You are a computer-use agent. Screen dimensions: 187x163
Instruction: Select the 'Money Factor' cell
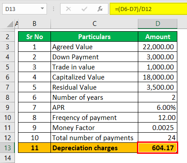(94, 128)
